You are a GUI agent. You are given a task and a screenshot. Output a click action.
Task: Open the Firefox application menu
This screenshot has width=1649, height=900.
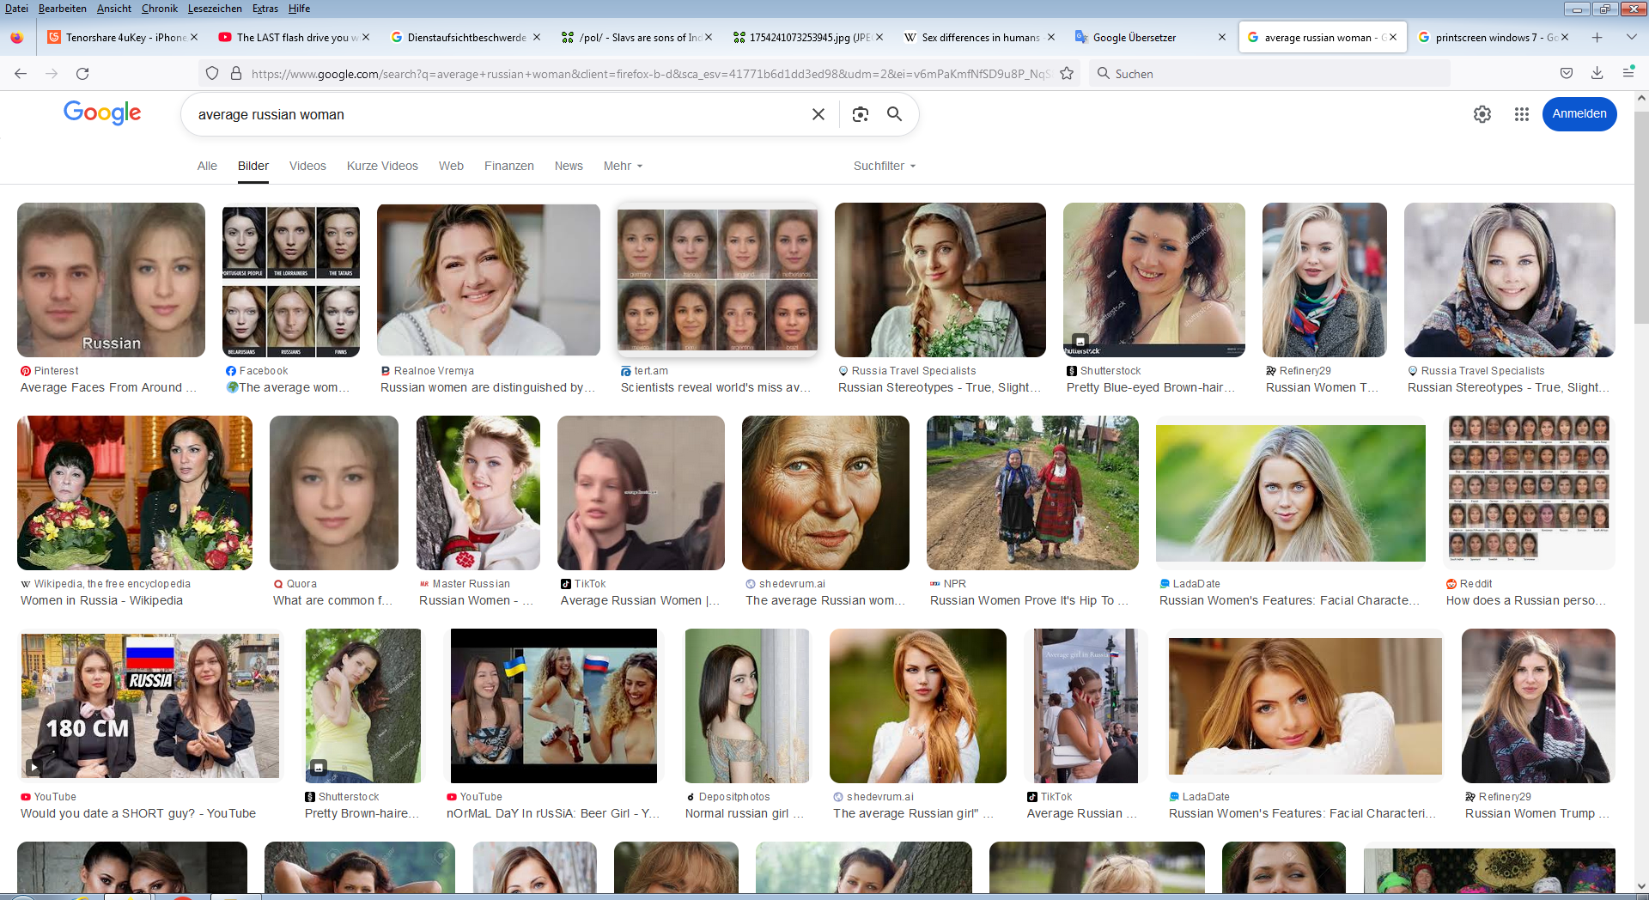pyautogui.click(x=1628, y=74)
